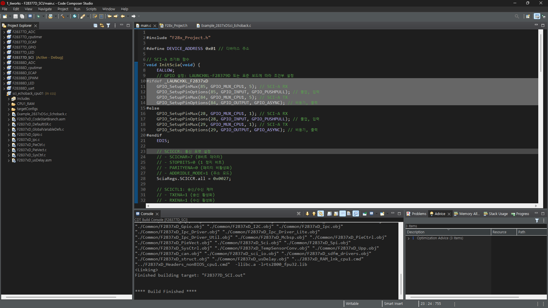This screenshot has width=548, height=308.
Task: Open the Project menu
Action: click(x=63, y=9)
